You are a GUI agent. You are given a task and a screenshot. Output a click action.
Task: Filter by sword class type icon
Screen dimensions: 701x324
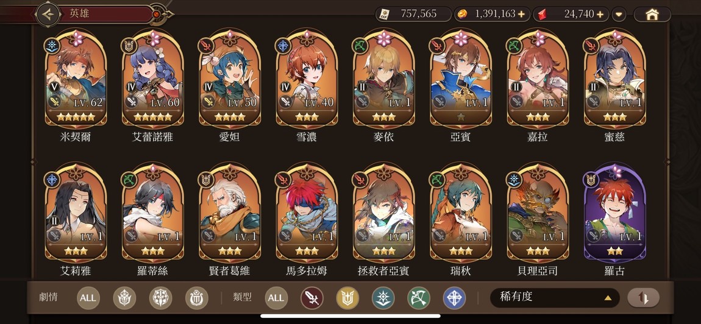(x=312, y=298)
